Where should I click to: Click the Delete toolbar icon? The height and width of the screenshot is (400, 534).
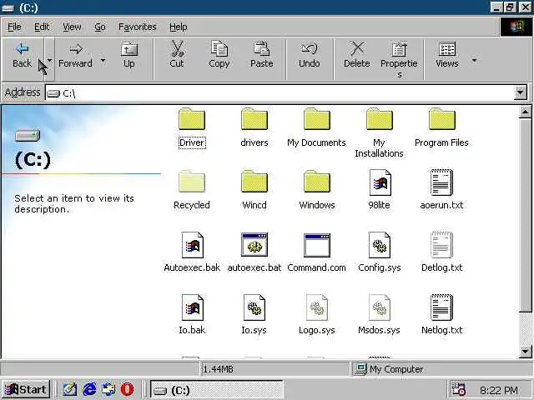pyautogui.click(x=357, y=49)
